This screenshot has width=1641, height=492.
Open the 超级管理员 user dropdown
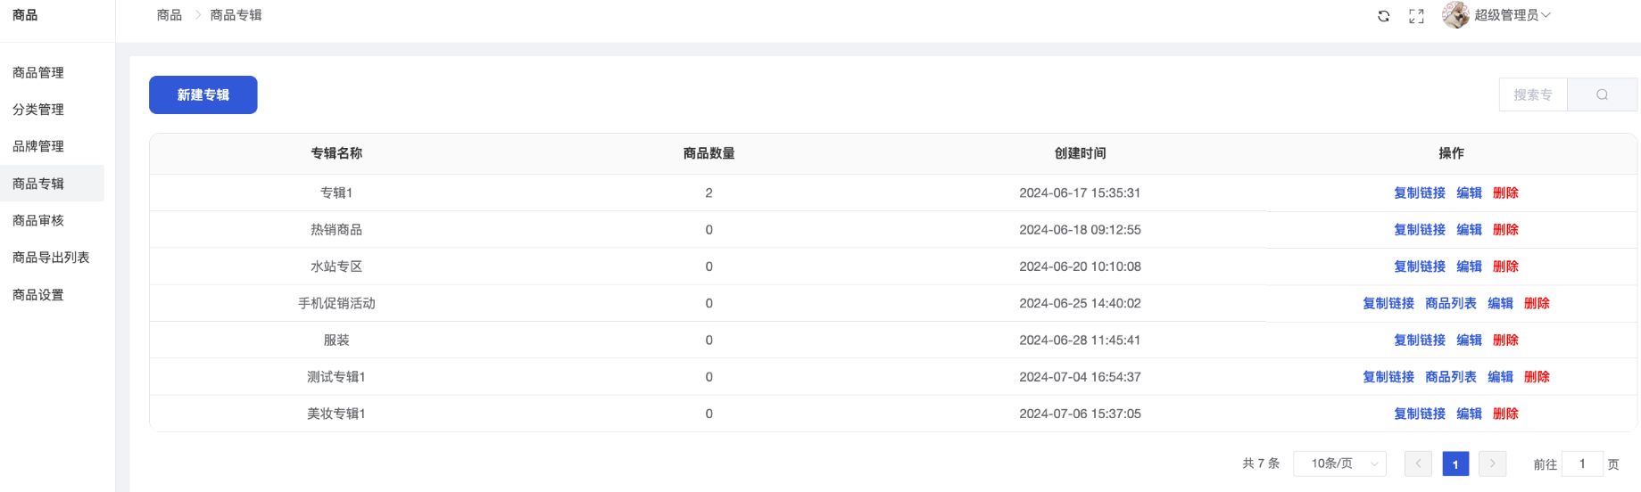pyautogui.click(x=1512, y=15)
